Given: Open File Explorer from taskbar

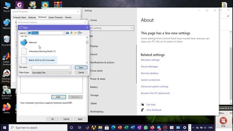Looking at the screenshot, I should tap(100, 128).
